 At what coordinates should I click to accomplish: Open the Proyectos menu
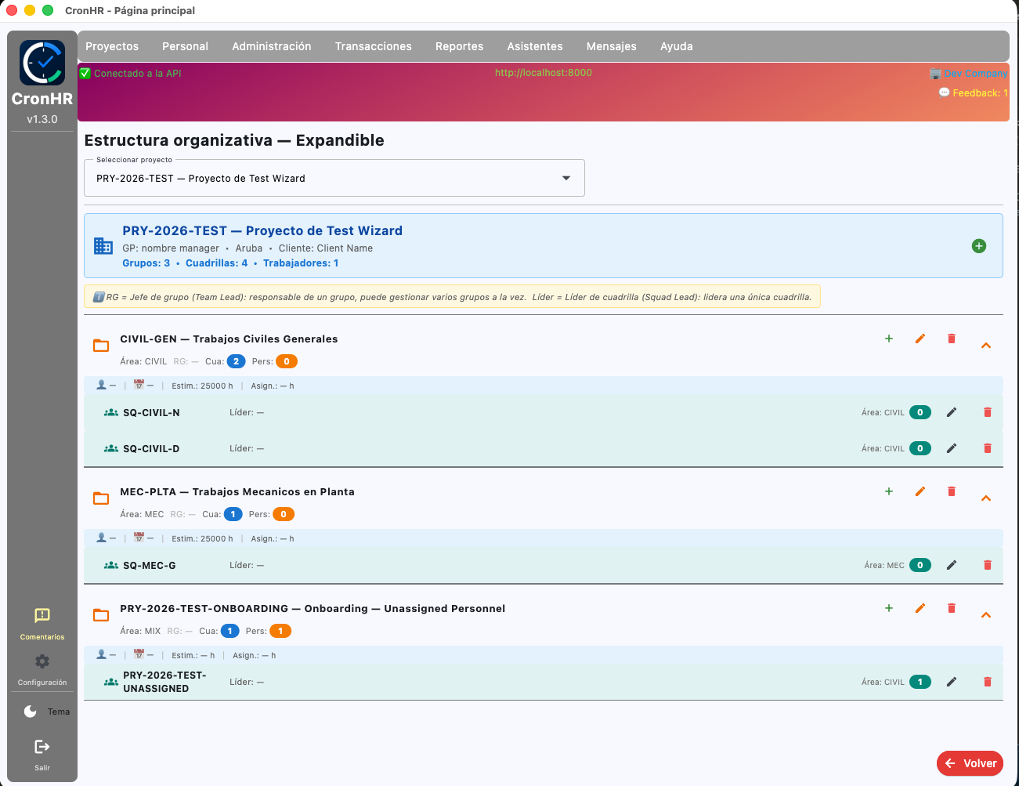pyautogui.click(x=112, y=46)
